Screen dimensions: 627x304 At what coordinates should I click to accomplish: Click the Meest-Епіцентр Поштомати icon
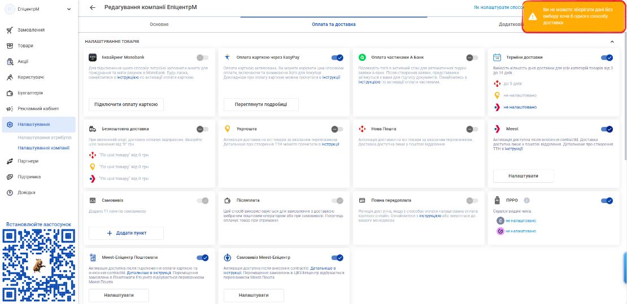pos(93,258)
